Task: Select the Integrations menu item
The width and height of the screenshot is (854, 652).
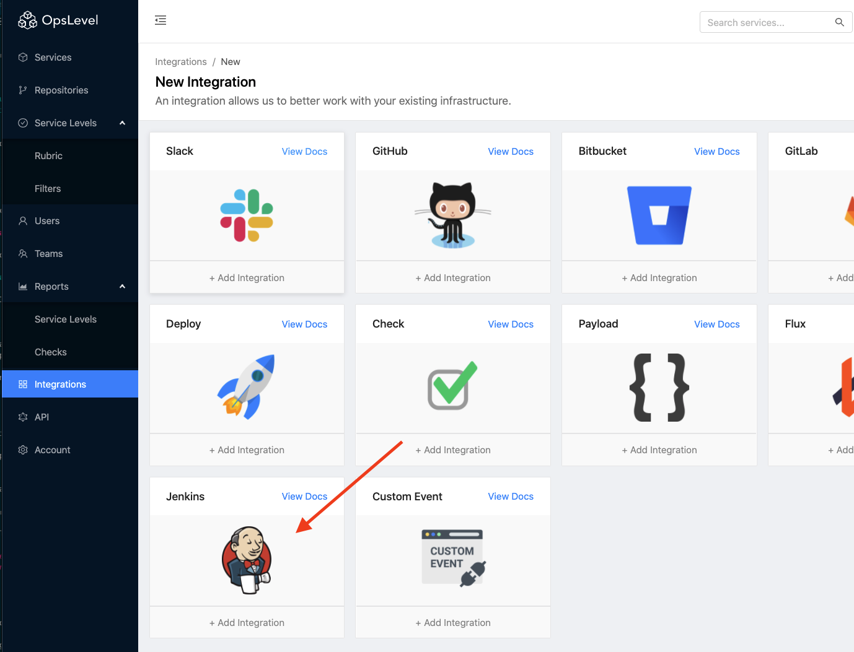Action: pyautogui.click(x=70, y=385)
